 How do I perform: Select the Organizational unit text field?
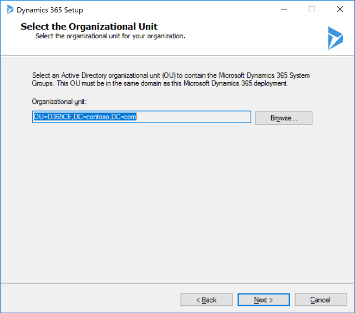(x=141, y=117)
